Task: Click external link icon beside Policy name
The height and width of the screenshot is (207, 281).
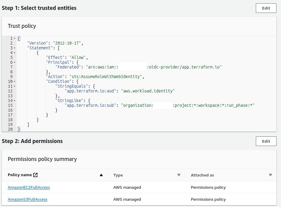Action: [x=35, y=175]
